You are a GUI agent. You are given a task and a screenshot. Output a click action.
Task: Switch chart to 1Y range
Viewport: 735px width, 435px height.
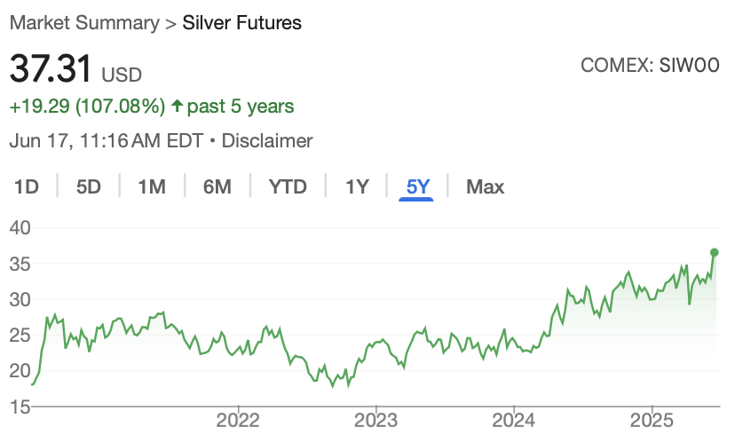357,186
